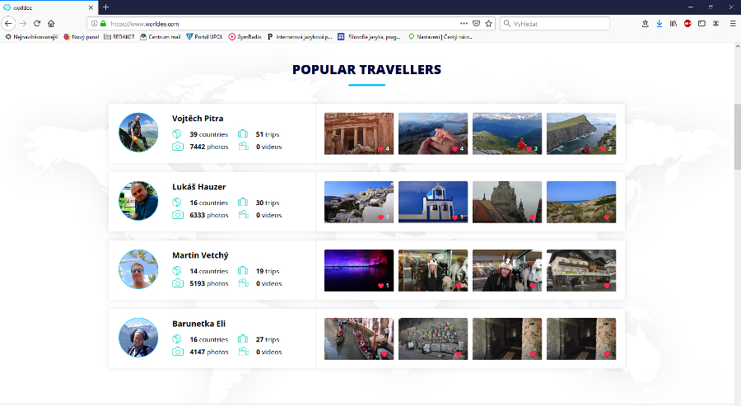This screenshot has height=406, width=741.
Task: Click the back navigation arrow
Action: [x=8, y=24]
